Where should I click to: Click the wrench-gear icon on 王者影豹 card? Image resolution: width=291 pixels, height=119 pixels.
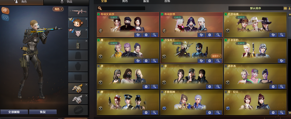coord(282,61)
